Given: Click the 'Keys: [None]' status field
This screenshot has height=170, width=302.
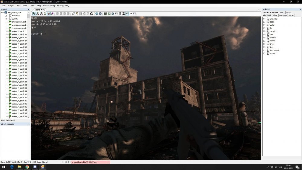Looking at the screenshot, I should click(50, 162).
